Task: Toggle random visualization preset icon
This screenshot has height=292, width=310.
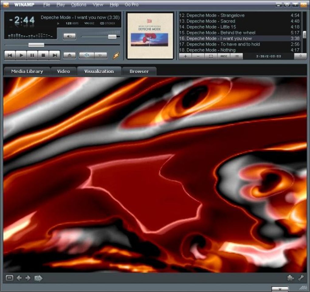Action: pos(38,278)
